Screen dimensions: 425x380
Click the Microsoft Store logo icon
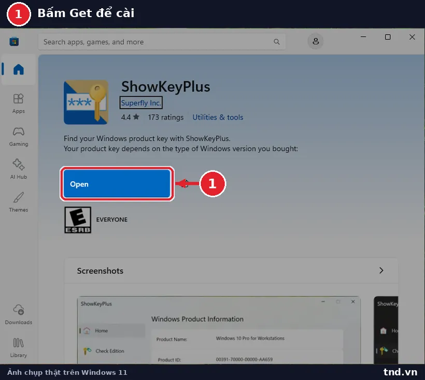pyautogui.click(x=14, y=41)
